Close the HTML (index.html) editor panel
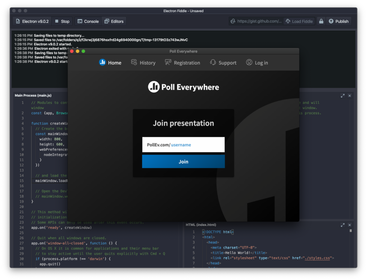367x280 pixels. point(349,225)
